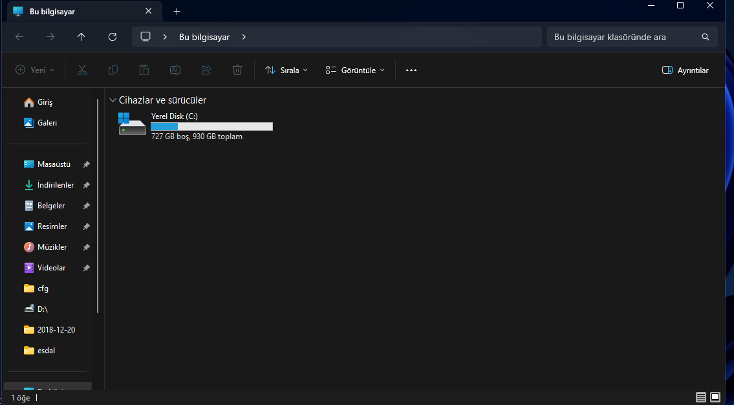Unpin Masaüstü from quick access
The height and width of the screenshot is (405, 734).
tap(86, 164)
